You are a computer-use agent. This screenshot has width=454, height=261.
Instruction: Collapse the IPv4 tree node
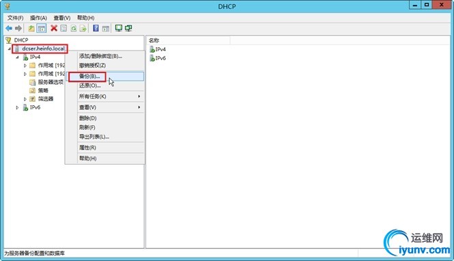17,57
